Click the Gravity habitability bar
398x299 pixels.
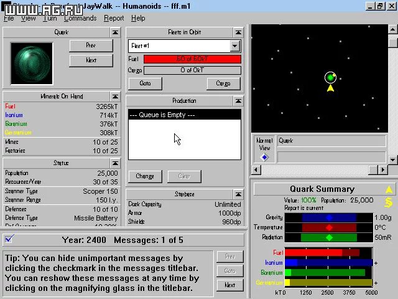pos(329,217)
